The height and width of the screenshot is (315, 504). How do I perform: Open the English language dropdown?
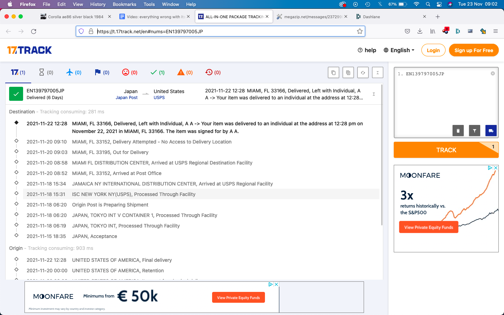pos(399,50)
